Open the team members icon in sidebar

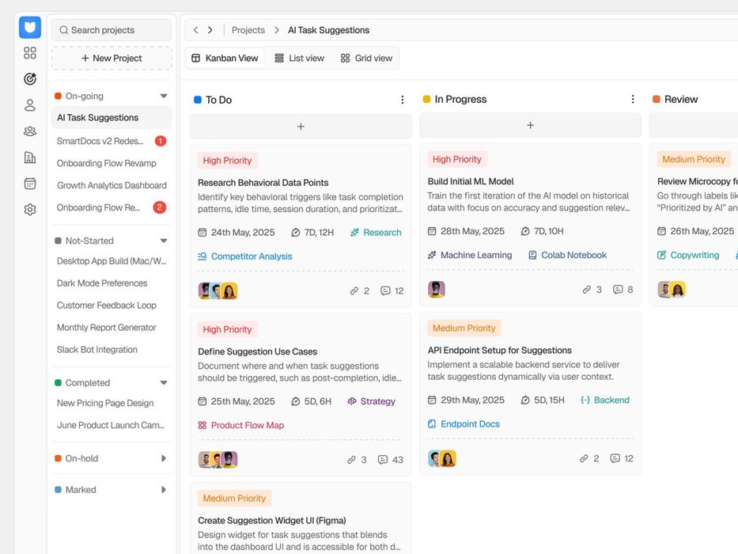[30, 131]
